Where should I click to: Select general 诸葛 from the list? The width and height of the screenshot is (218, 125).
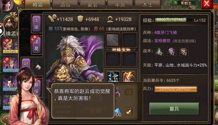click(x=36, y=45)
